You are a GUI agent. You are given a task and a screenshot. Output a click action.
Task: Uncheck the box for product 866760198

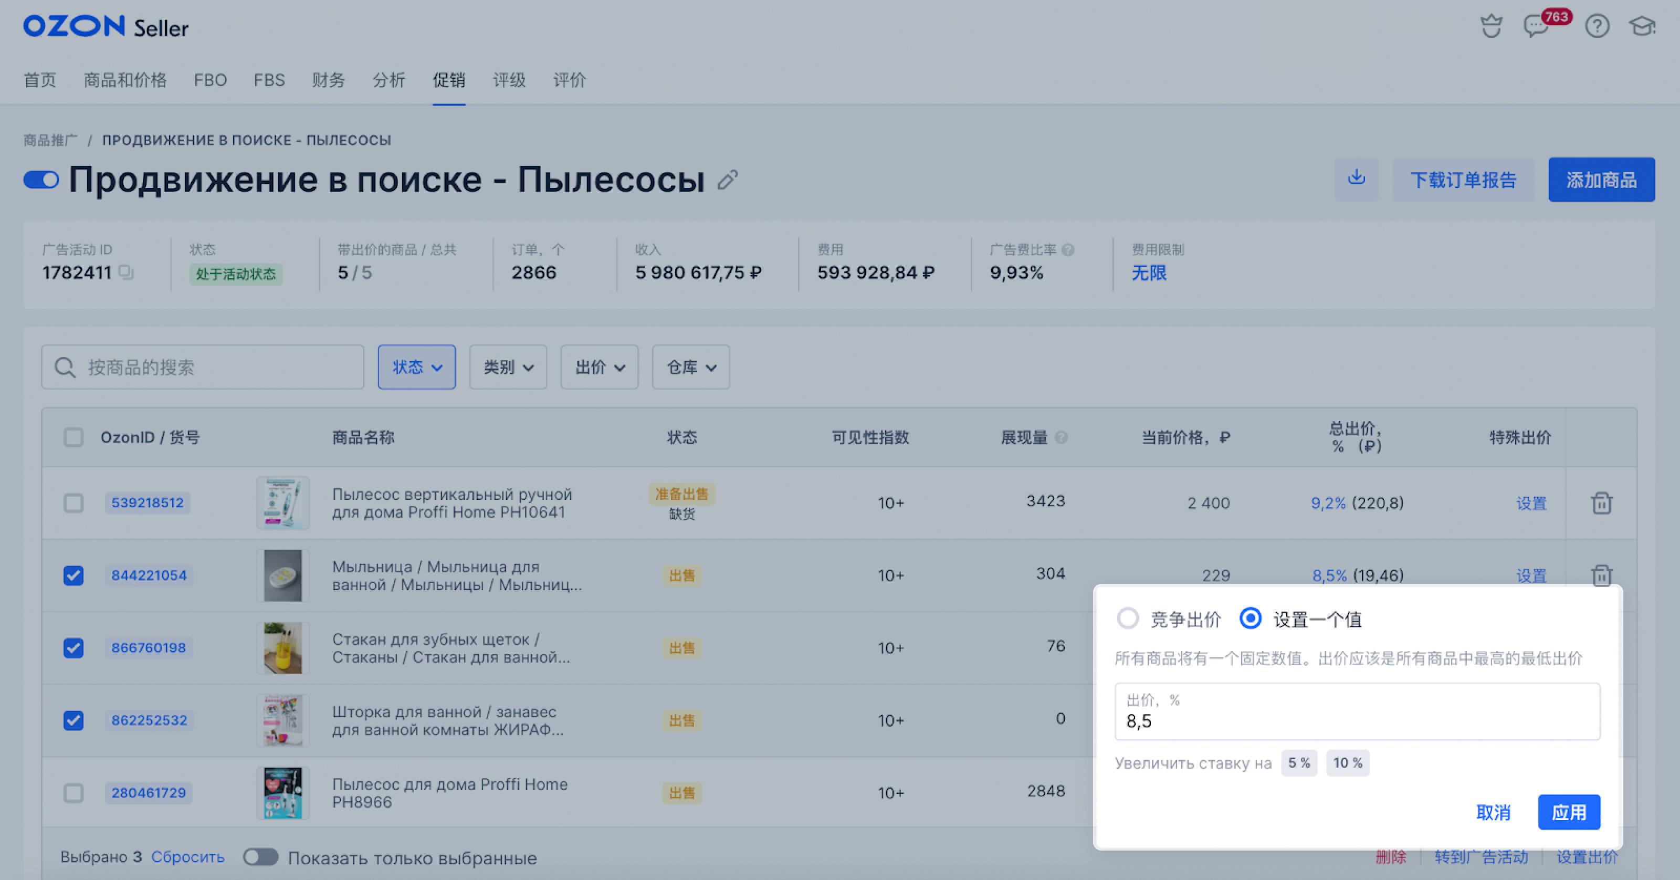point(73,647)
